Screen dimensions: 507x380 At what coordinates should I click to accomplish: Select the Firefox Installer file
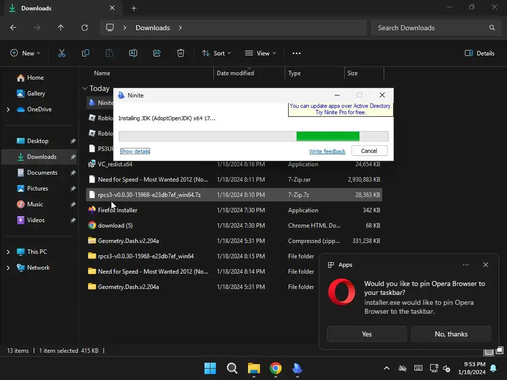point(234,210)
